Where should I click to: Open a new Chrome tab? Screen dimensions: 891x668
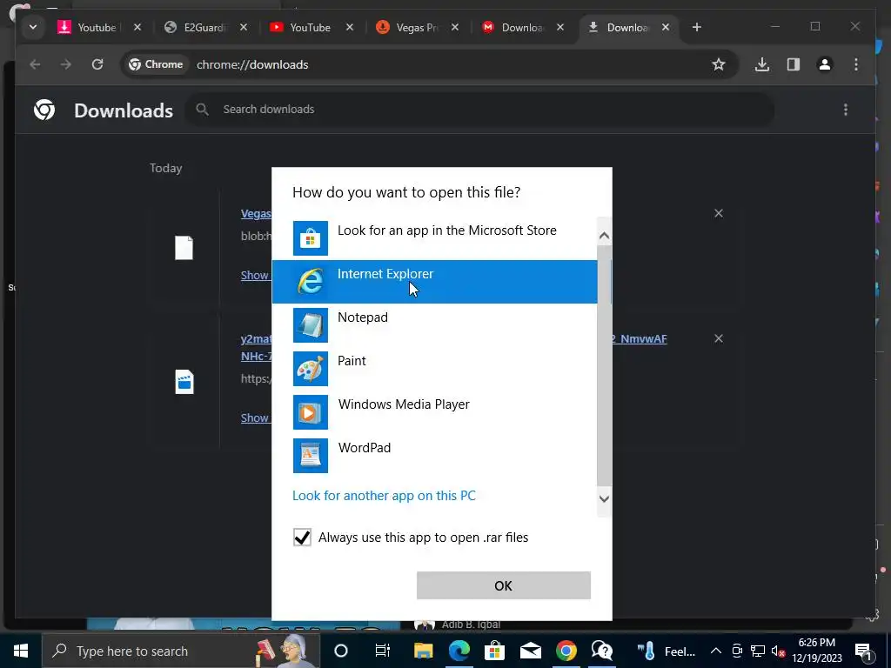click(x=697, y=27)
